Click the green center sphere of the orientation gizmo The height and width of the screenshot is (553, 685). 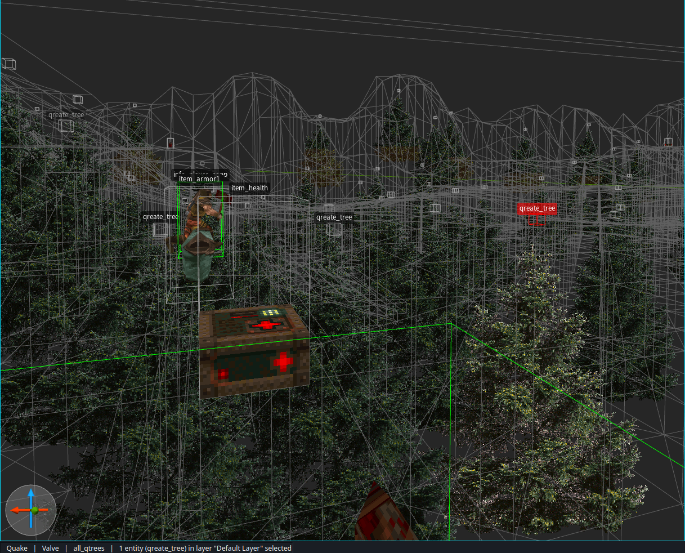tap(35, 510)
